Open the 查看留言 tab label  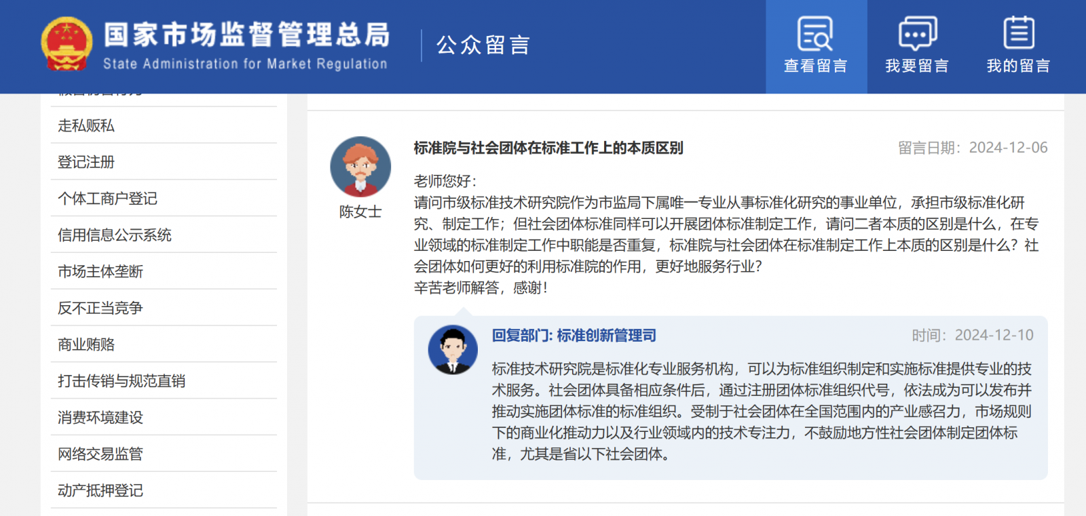coord(815,66)
